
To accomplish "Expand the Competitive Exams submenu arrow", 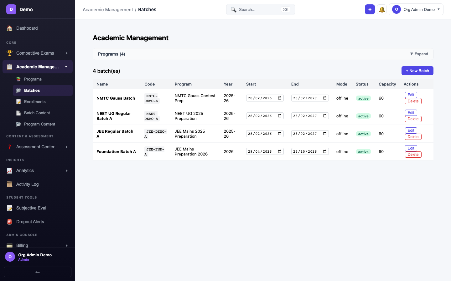I will click(x=67, y=53).
